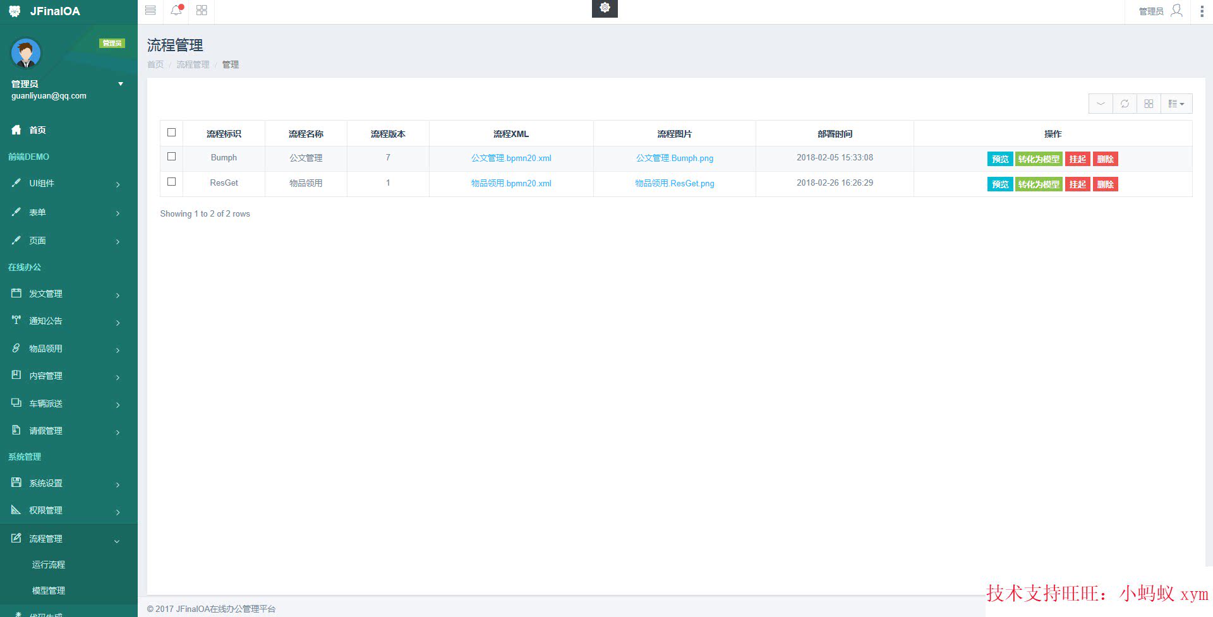Expand the 通知公告 submenu chevron

118,323
